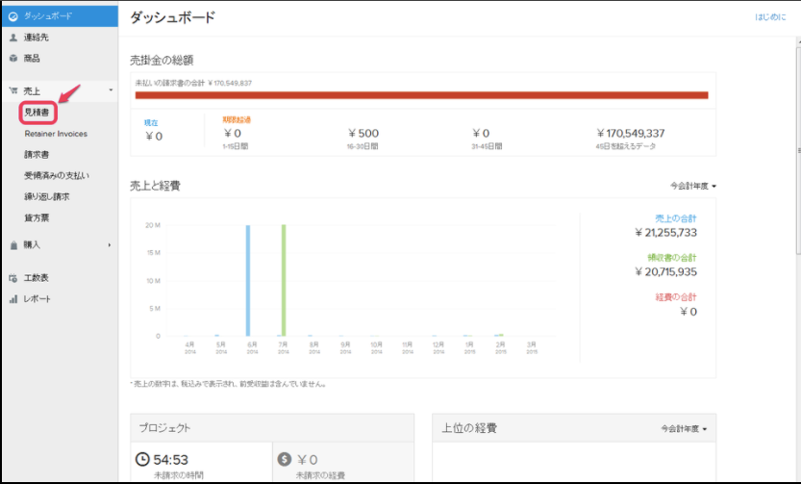Viewport: 801px width, 484px height.
Task: Click the clock icon beside 54:53
Action: 142,459
